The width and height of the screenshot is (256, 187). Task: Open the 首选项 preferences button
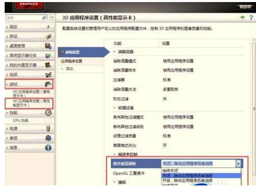[245, 7]
